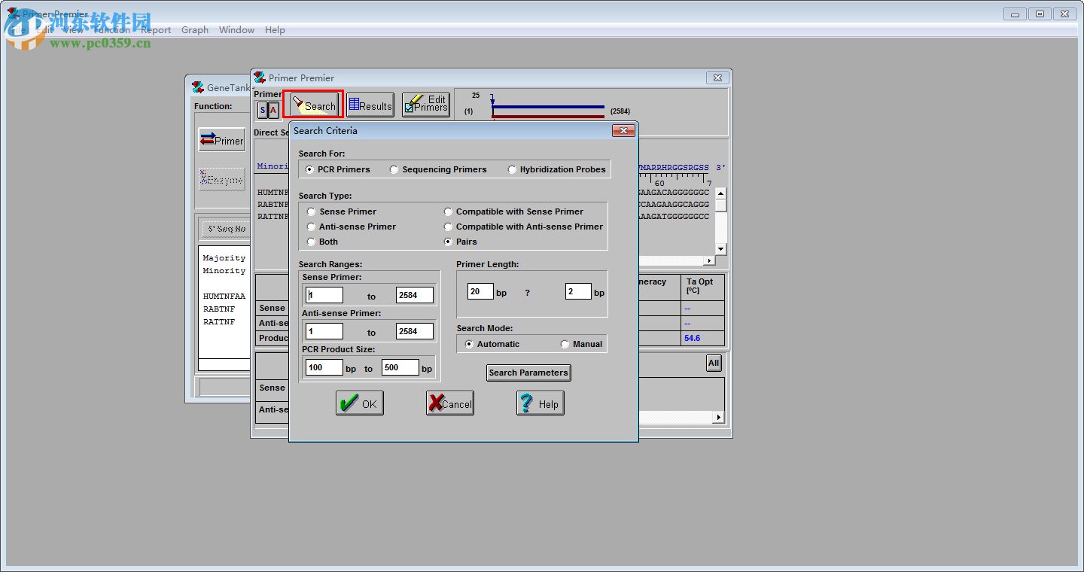Switch Search Mode to Manual
Viewport: 1084px width, 572px height.
(565, 345)
